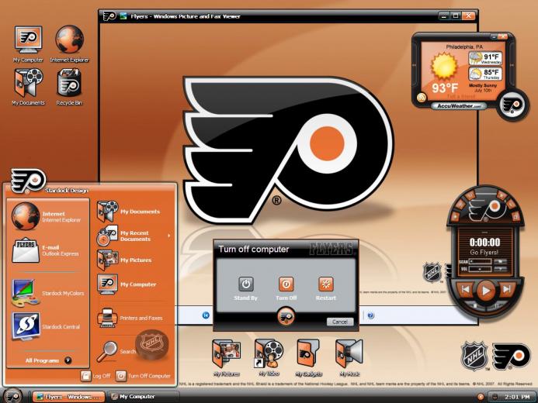Screen dimensions: 538x403
Task: Open My Gadgets folder in the dock
Action: tap(308, 358)
